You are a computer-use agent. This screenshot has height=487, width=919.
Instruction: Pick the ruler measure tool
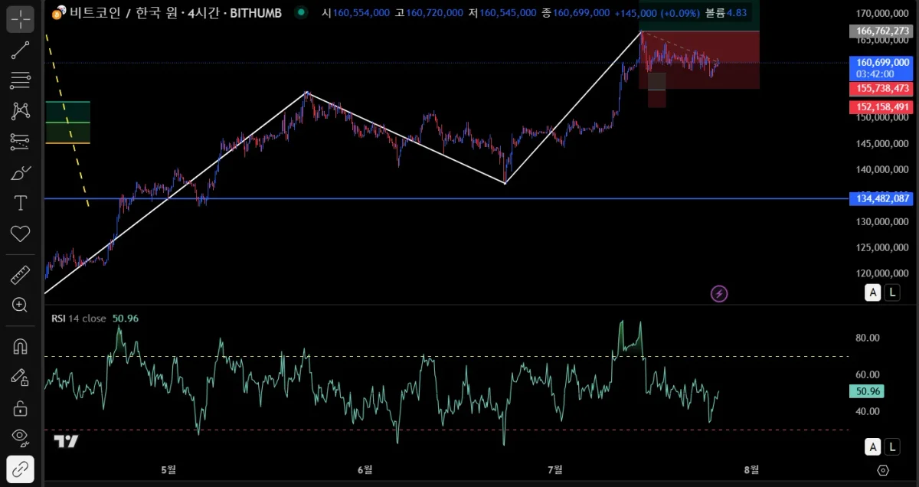click(x=20, y=274)
